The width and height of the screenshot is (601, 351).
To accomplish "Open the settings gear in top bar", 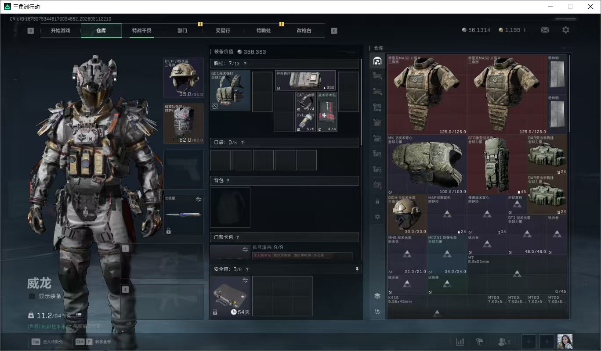I will click(x=566, y=30).
